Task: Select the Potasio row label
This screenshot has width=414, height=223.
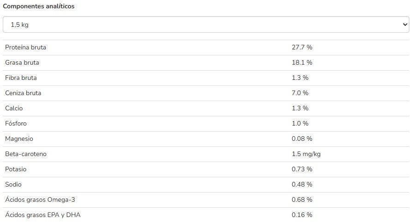Action: coord(16,169)
